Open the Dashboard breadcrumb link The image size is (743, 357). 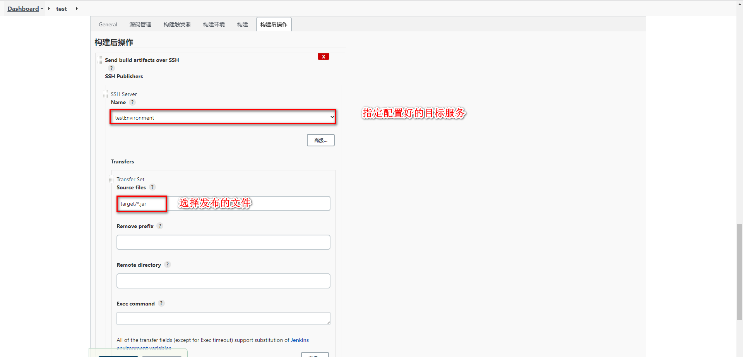[23, 9]
